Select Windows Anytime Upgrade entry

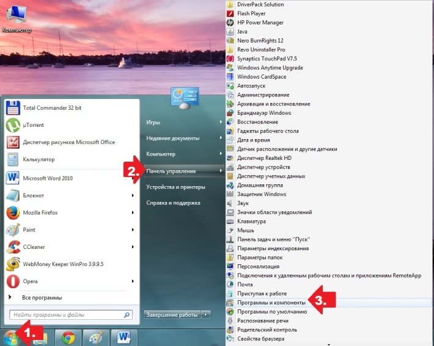point(270,68)
